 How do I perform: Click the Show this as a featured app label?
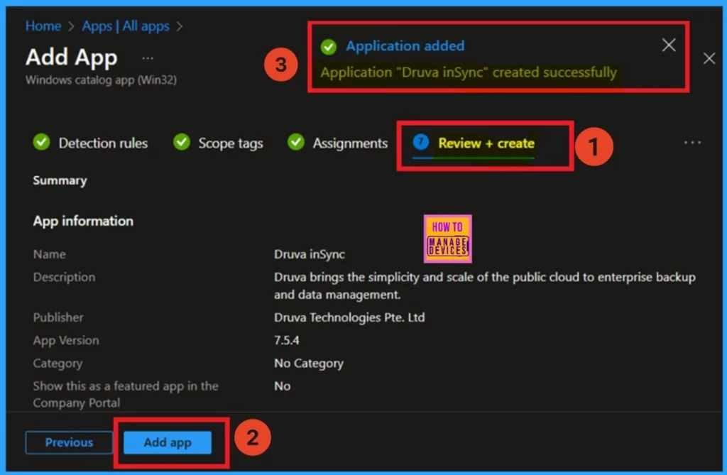point(126,394)
